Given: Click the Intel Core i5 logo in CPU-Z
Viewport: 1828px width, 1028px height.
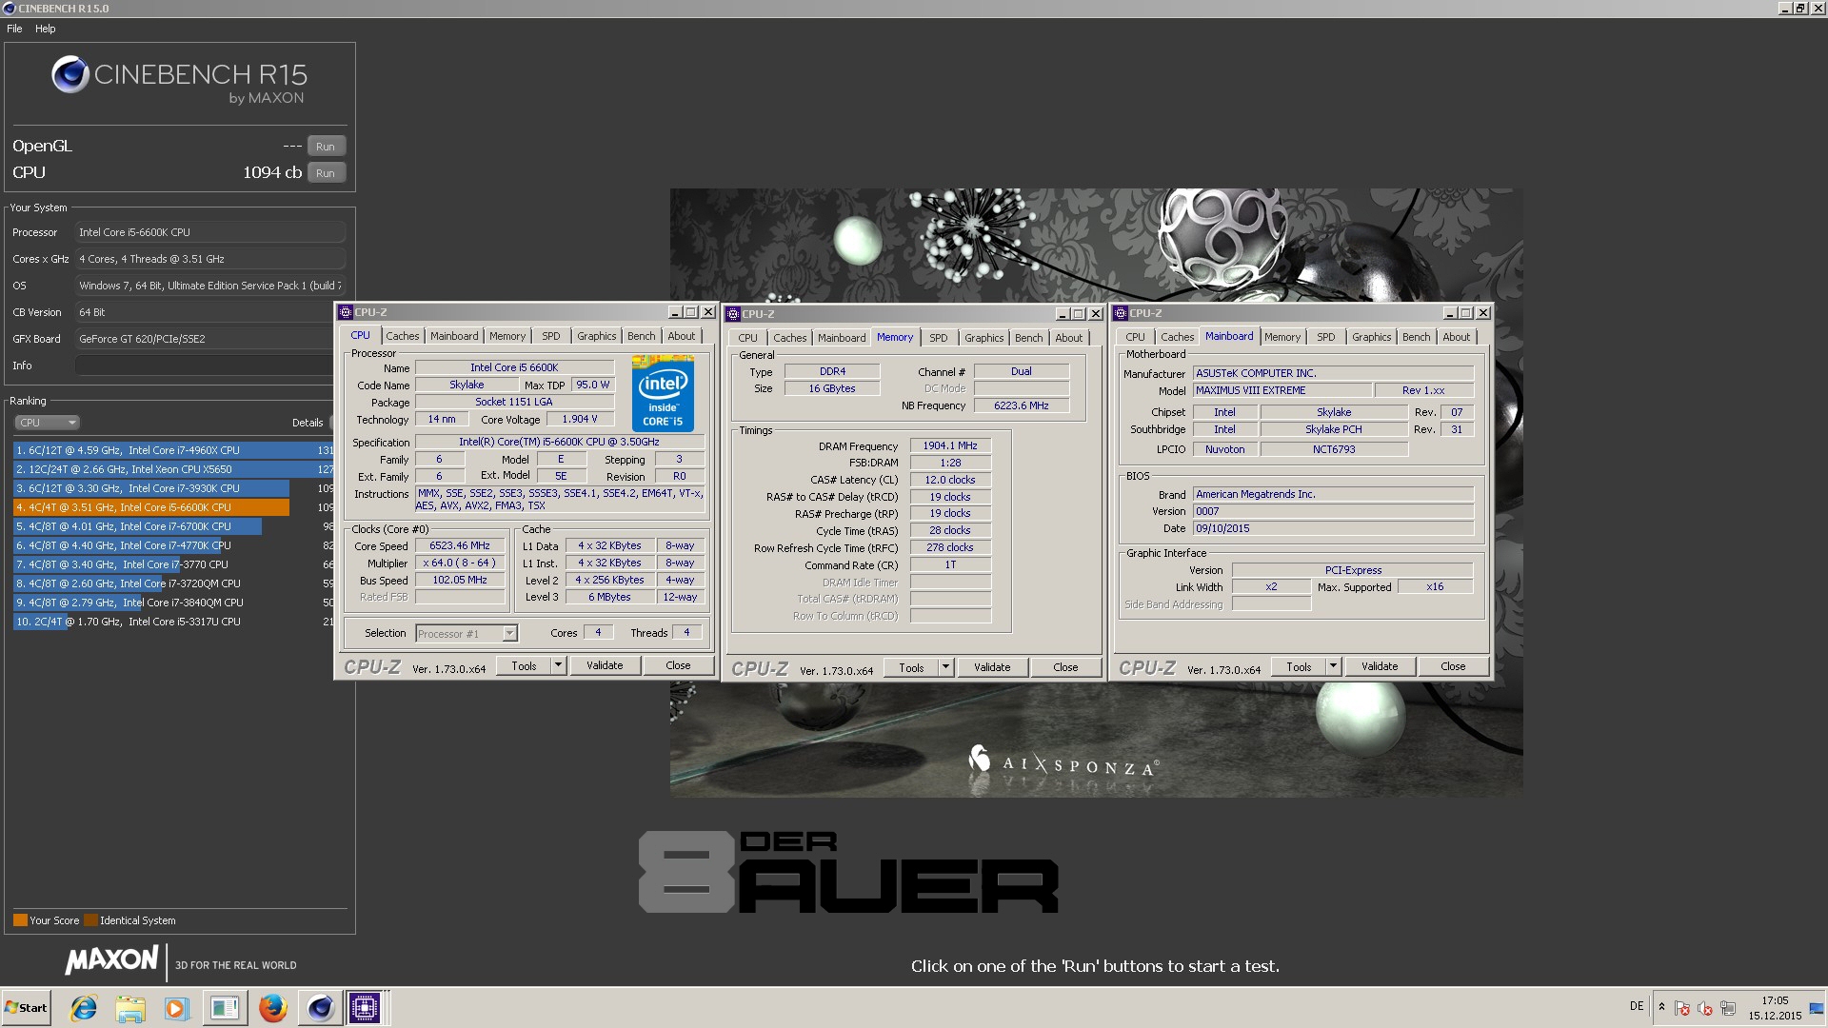Looking at the screenshot, I should click(x=663, y=393).
